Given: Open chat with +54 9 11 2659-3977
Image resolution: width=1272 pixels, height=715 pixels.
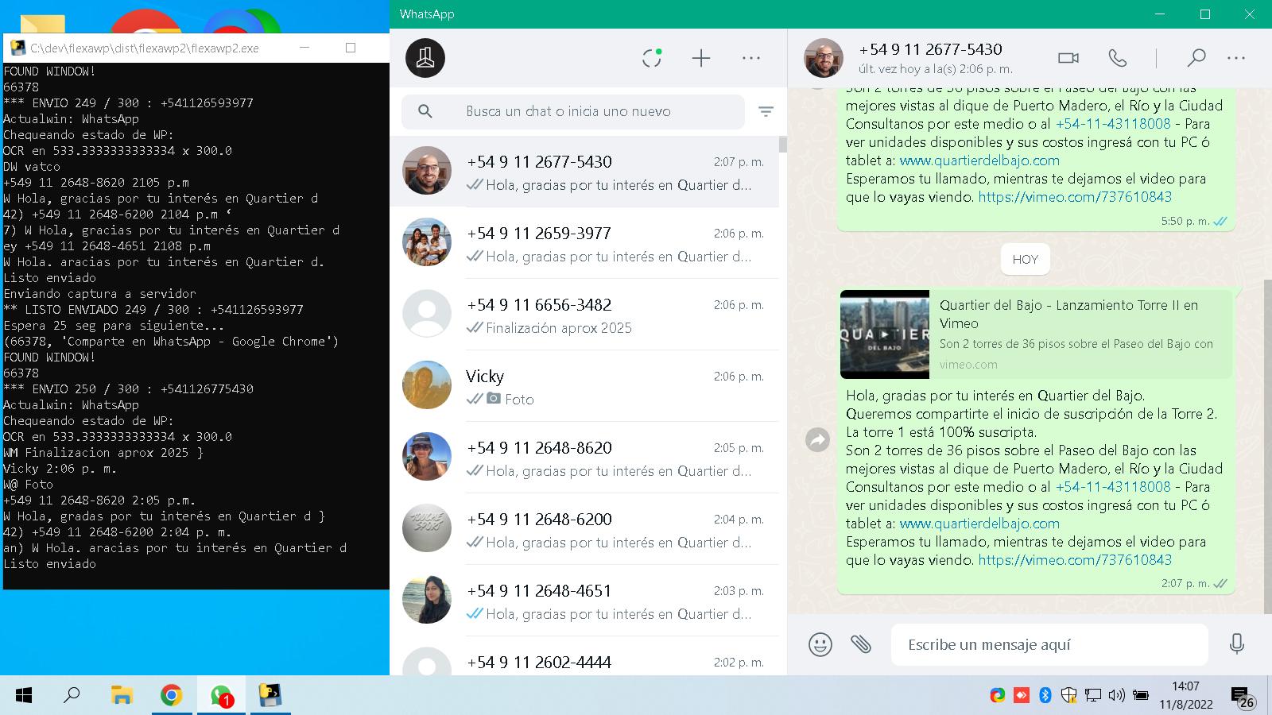Looking at the screenshot, I should (584, 243).
